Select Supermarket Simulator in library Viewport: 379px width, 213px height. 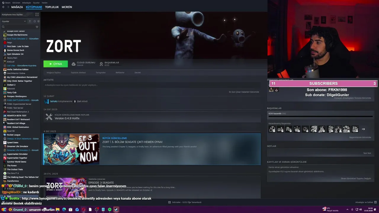(x=17, y=154)
